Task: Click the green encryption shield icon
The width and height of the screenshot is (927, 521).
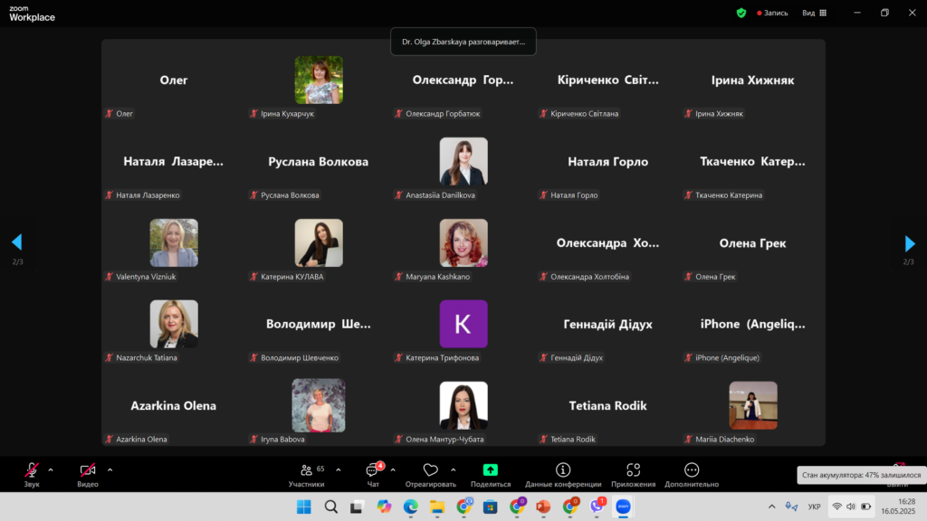Action: 741,13
